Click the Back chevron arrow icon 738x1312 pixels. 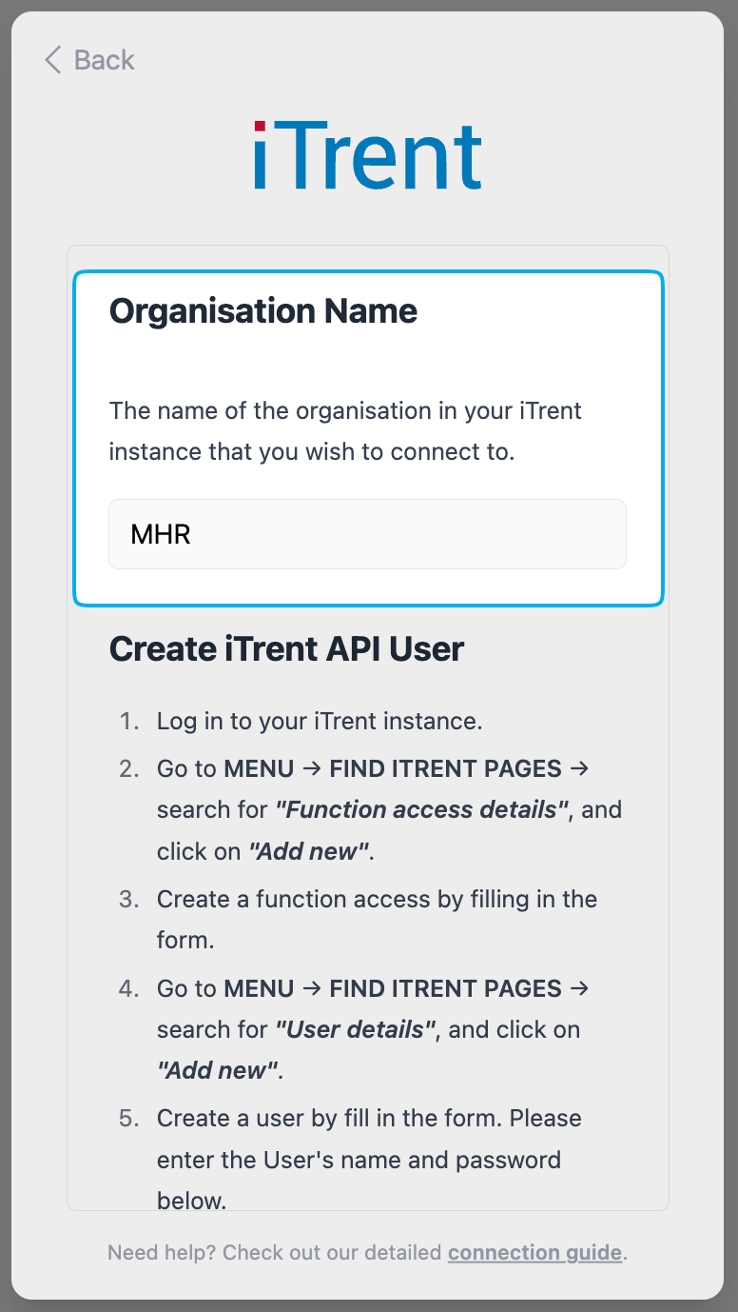pyautogui.click(x=53, y=60)
